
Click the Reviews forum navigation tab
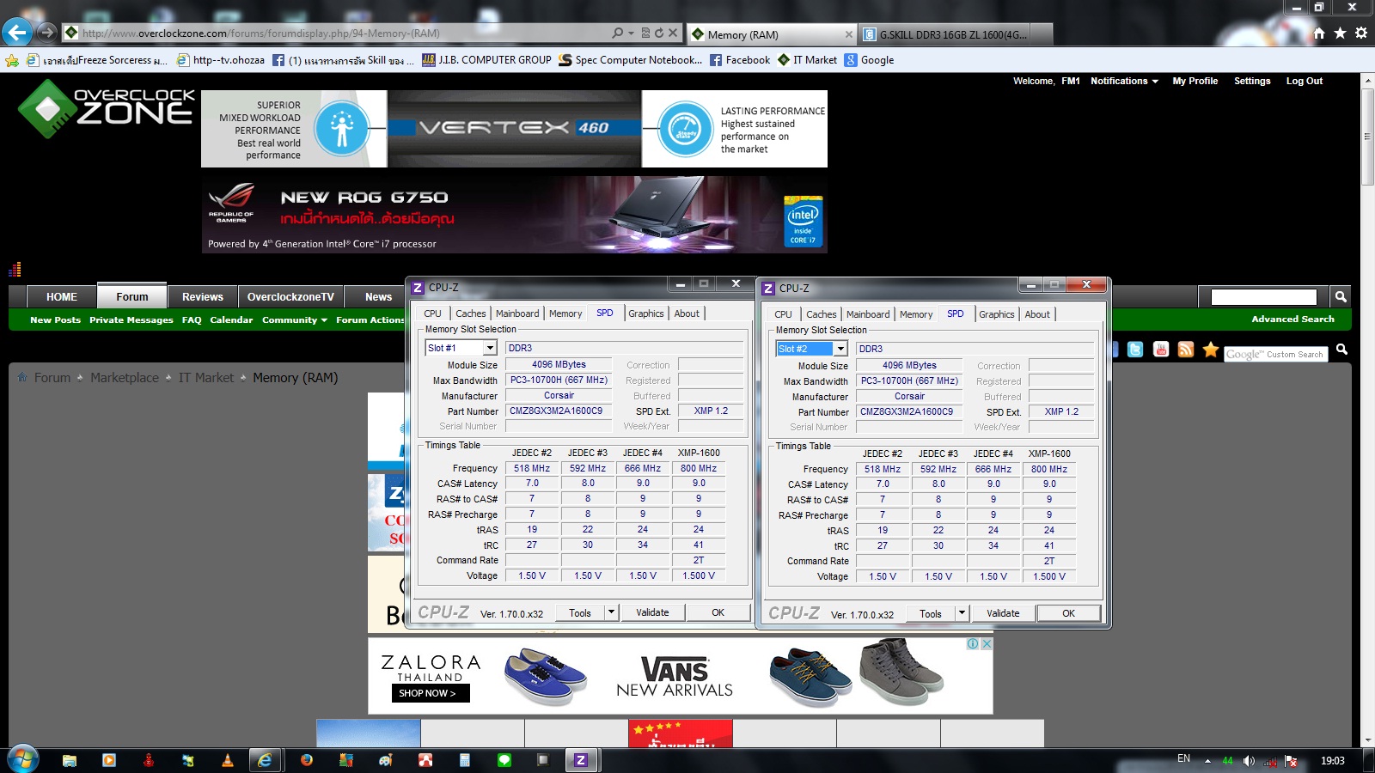click(x=203, y=296)
